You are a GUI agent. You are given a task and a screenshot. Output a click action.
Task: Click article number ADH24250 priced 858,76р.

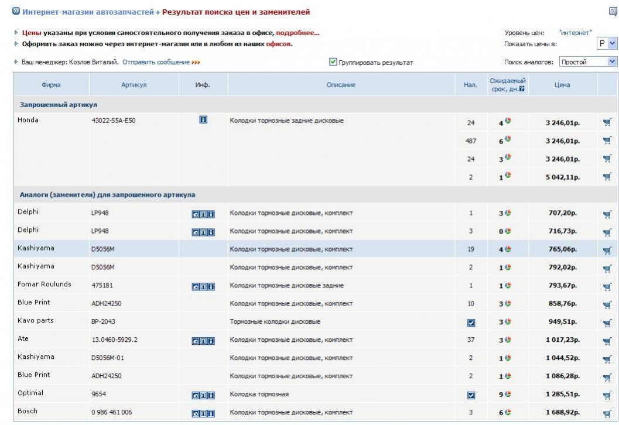pyautogui.click(x=107, y=303)
